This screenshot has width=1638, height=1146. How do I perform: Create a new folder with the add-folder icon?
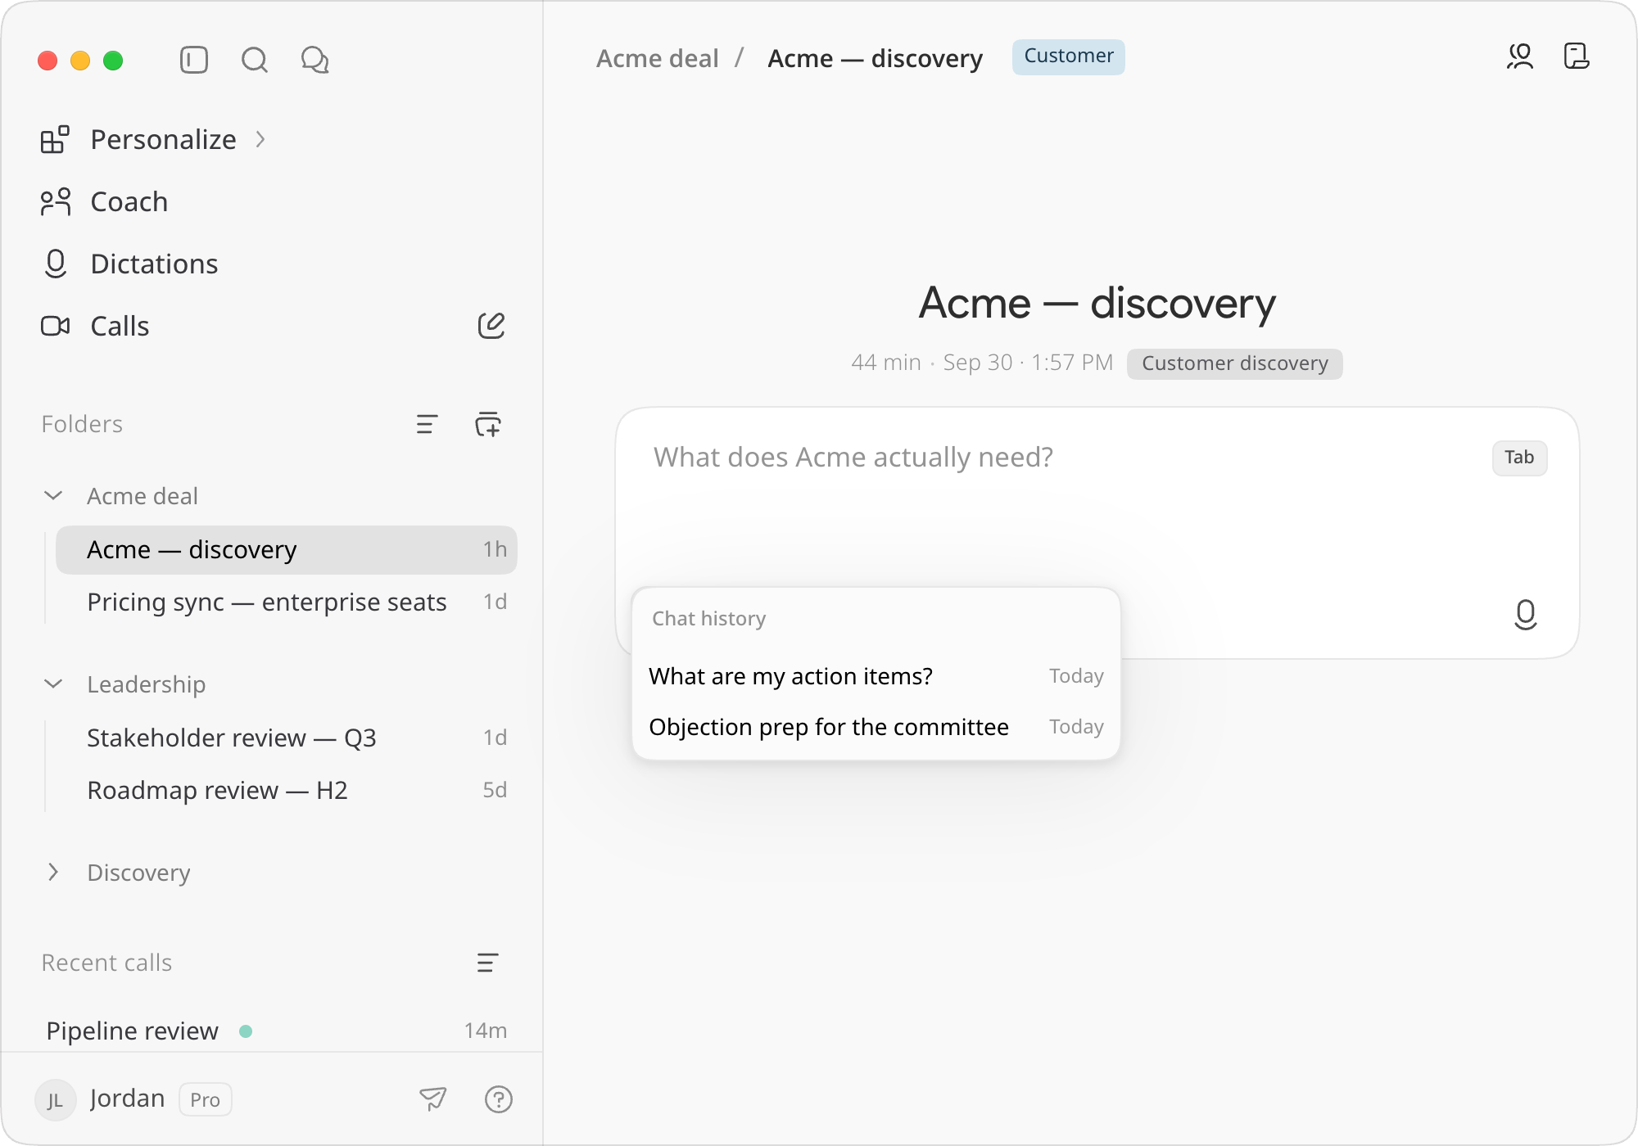[488, 424]
